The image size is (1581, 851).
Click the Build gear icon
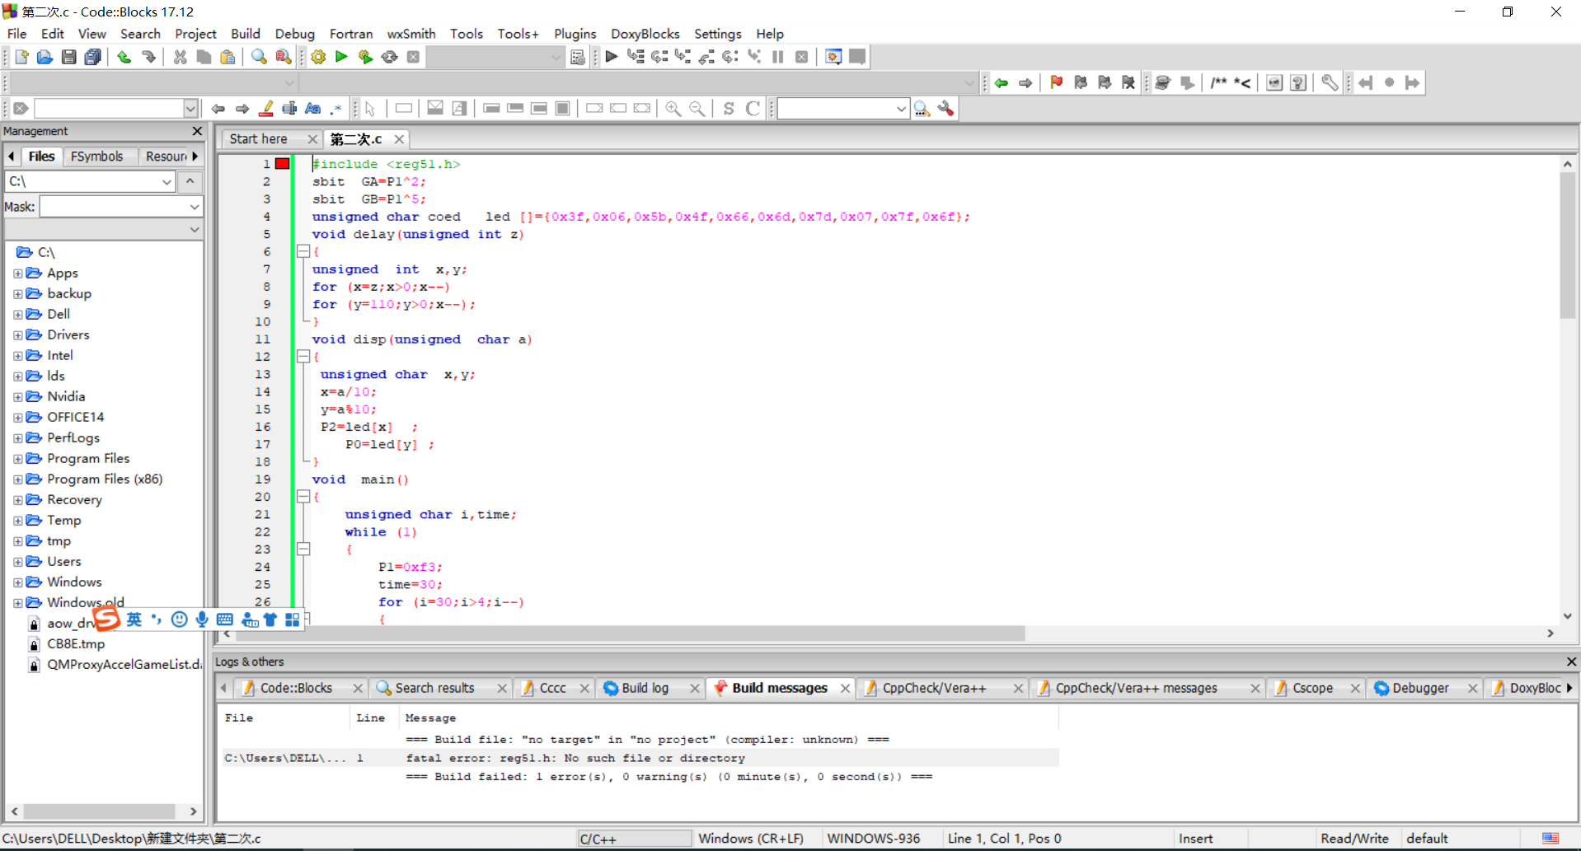pos(318,57)
